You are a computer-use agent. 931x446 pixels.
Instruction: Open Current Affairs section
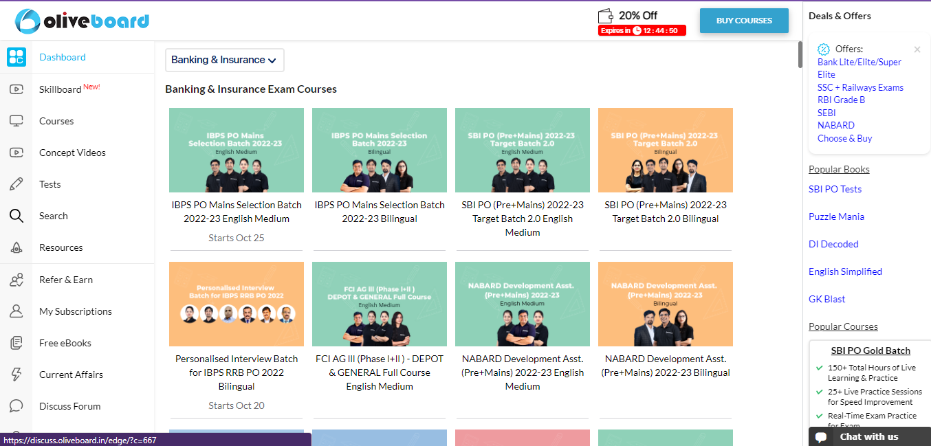[71, 375]
